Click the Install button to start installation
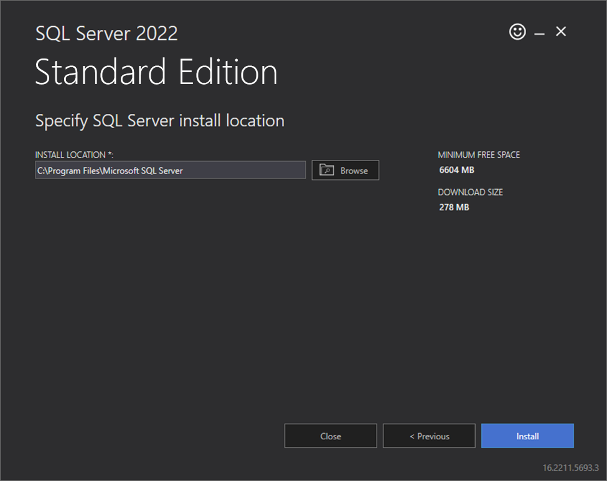607x481 pixels. (x=527, y=436)
